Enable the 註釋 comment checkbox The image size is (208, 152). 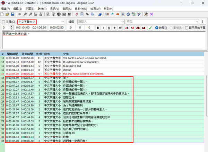(x=3, y=22)
